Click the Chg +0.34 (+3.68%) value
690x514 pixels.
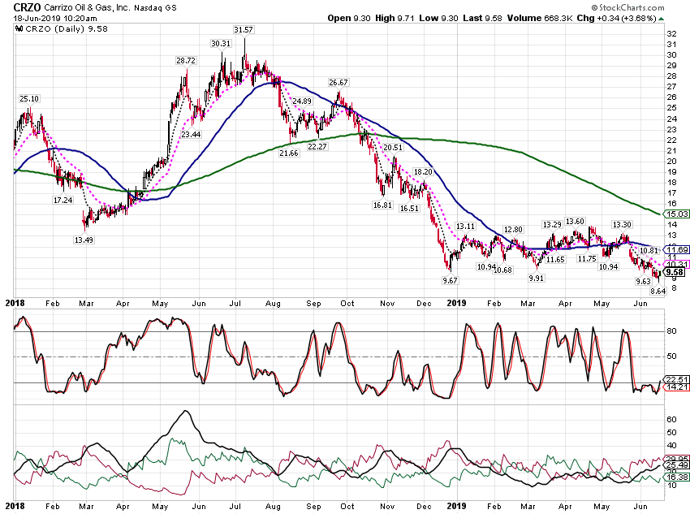(x=616, y=19)
